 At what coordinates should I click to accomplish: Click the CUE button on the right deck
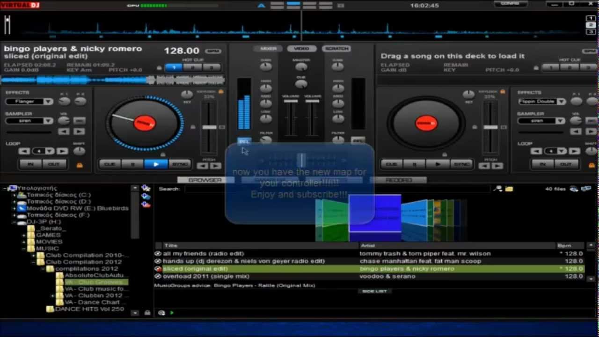point(392,164)
